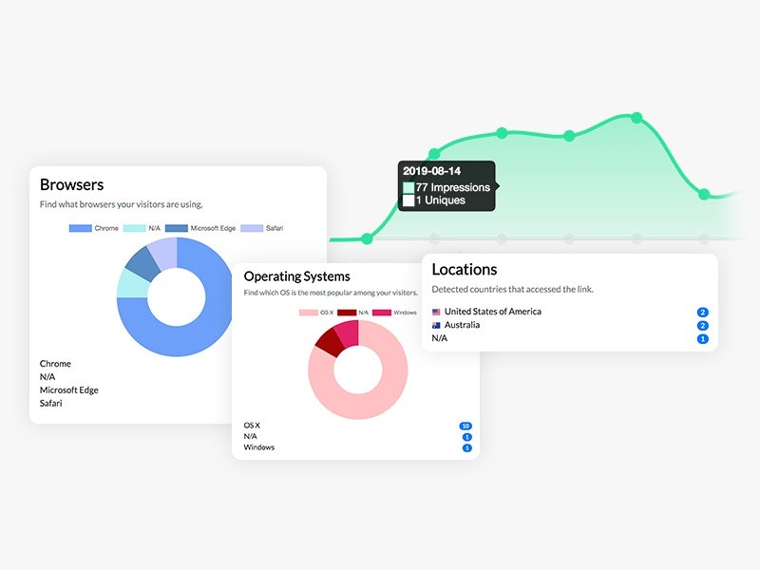
Task: Click the lowest green data point at chart's right
Action: pyautogui.click(x=704, y=195)
